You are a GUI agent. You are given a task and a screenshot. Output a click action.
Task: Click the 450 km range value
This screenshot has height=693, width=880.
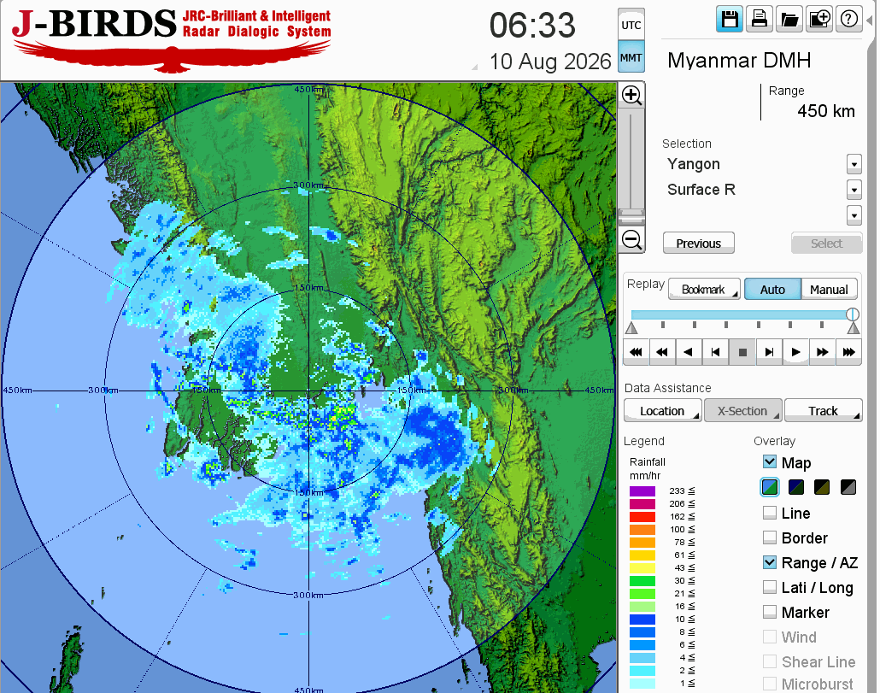pyautogui.click(x=826, y=111)
